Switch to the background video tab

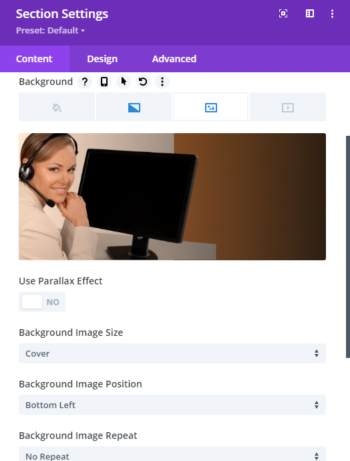288,107
